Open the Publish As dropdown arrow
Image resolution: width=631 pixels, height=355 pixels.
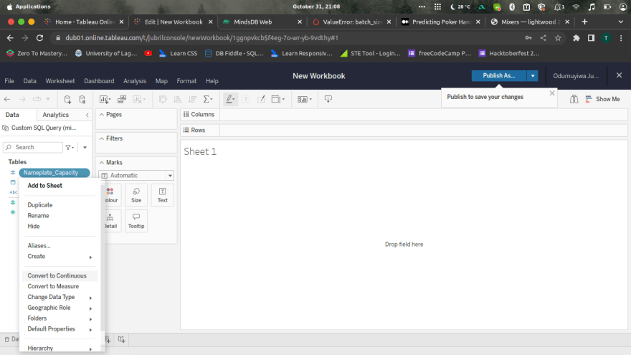point(532,76)
